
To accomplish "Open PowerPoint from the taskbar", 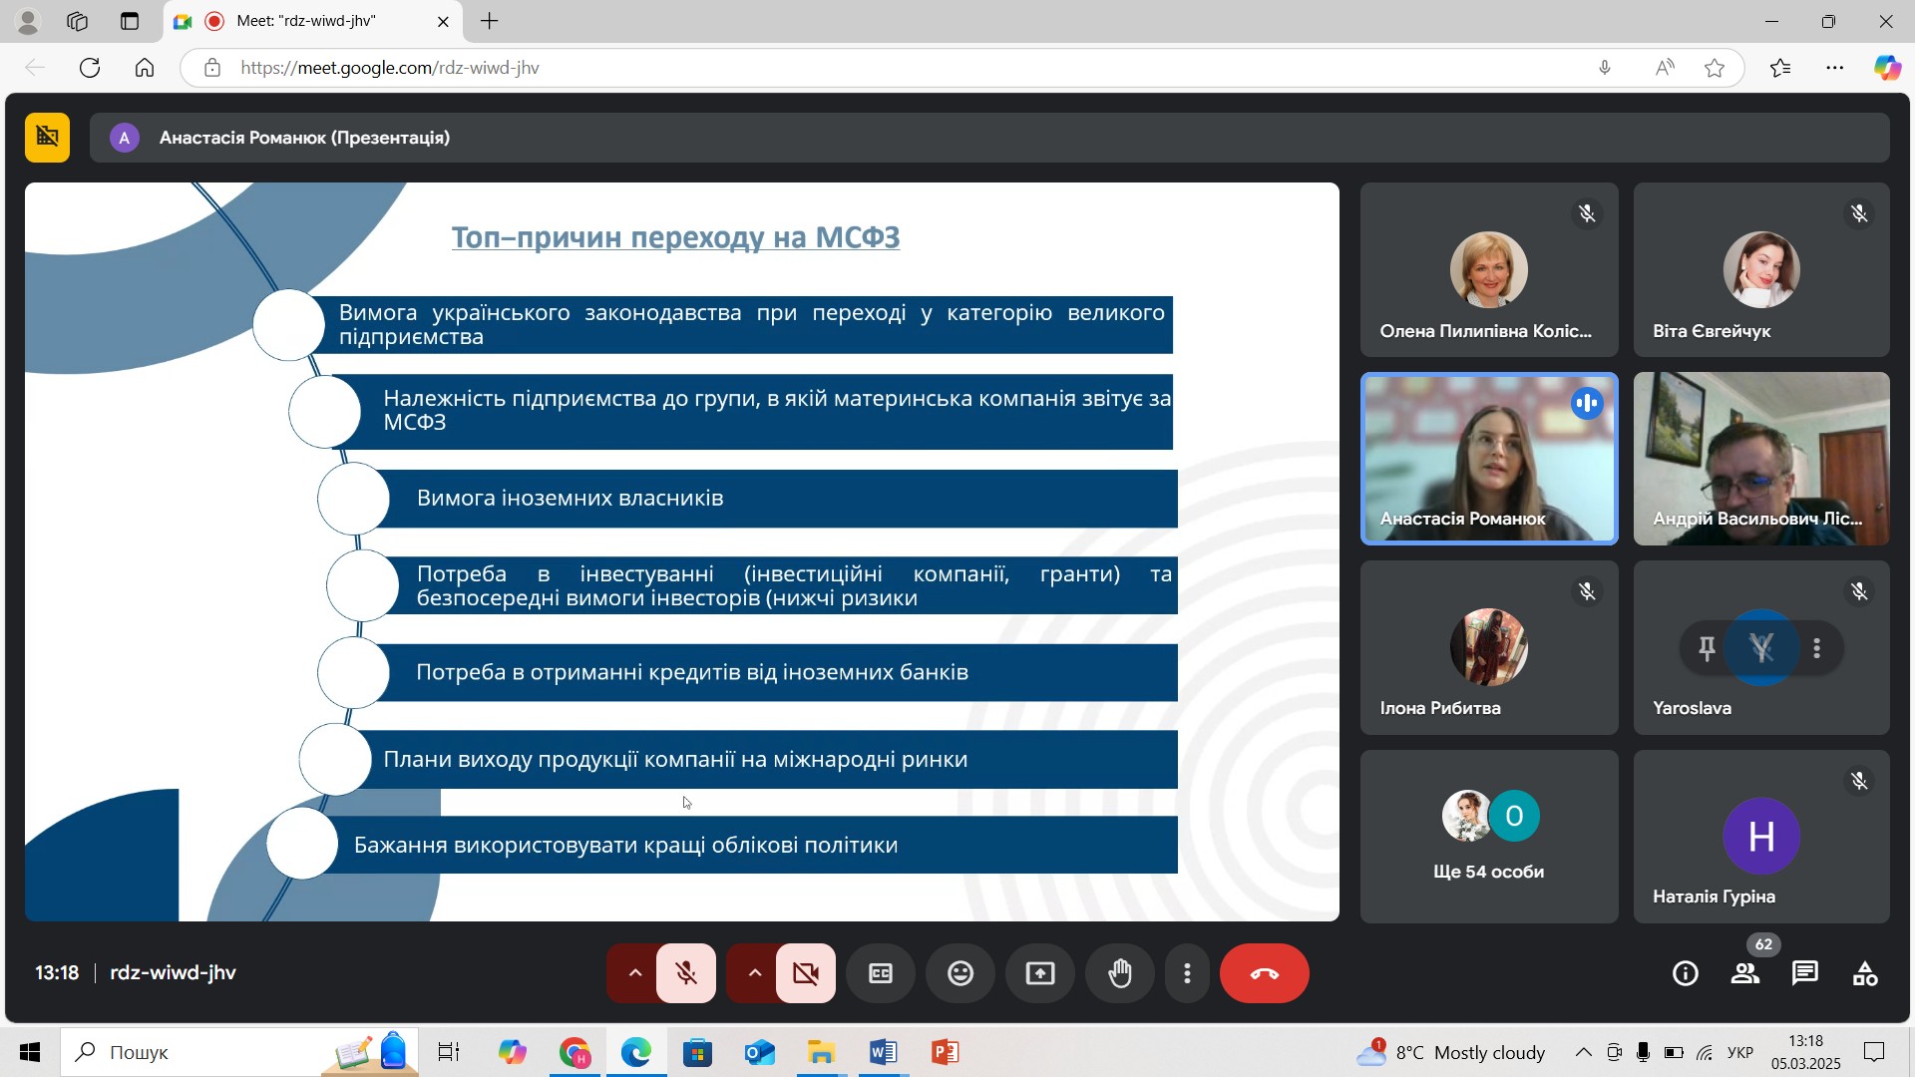I will click(945, 1052).
